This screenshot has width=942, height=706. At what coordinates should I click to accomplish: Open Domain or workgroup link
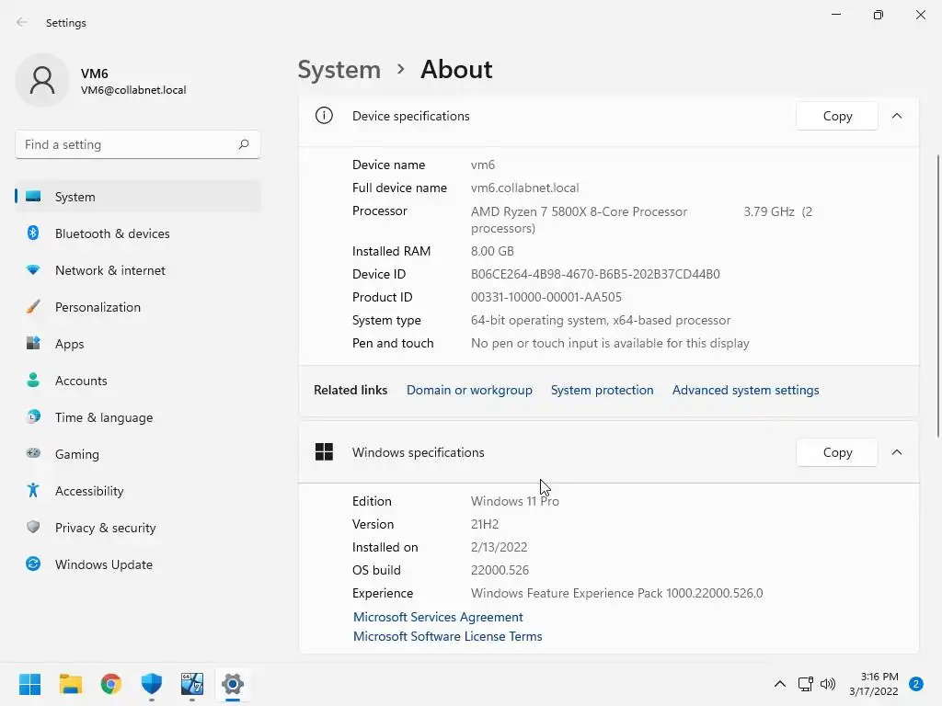(469, 390)
